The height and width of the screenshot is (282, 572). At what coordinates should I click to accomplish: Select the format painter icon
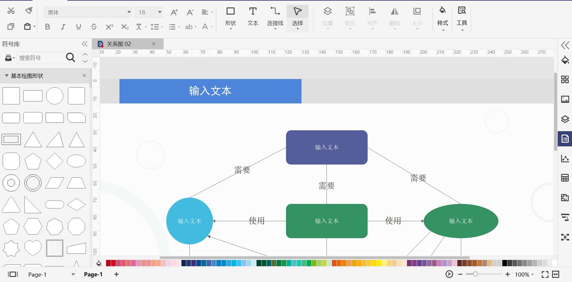[29, 11]
